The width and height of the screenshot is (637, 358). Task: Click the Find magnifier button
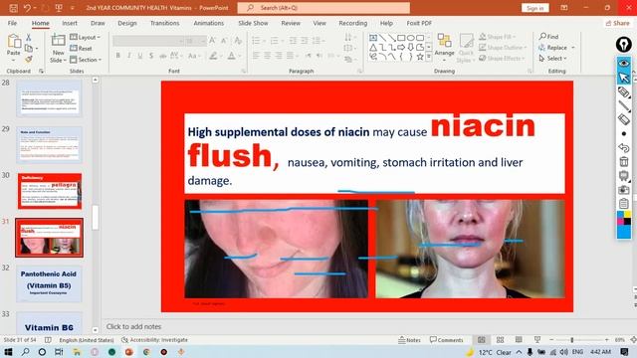click(548, 37)
